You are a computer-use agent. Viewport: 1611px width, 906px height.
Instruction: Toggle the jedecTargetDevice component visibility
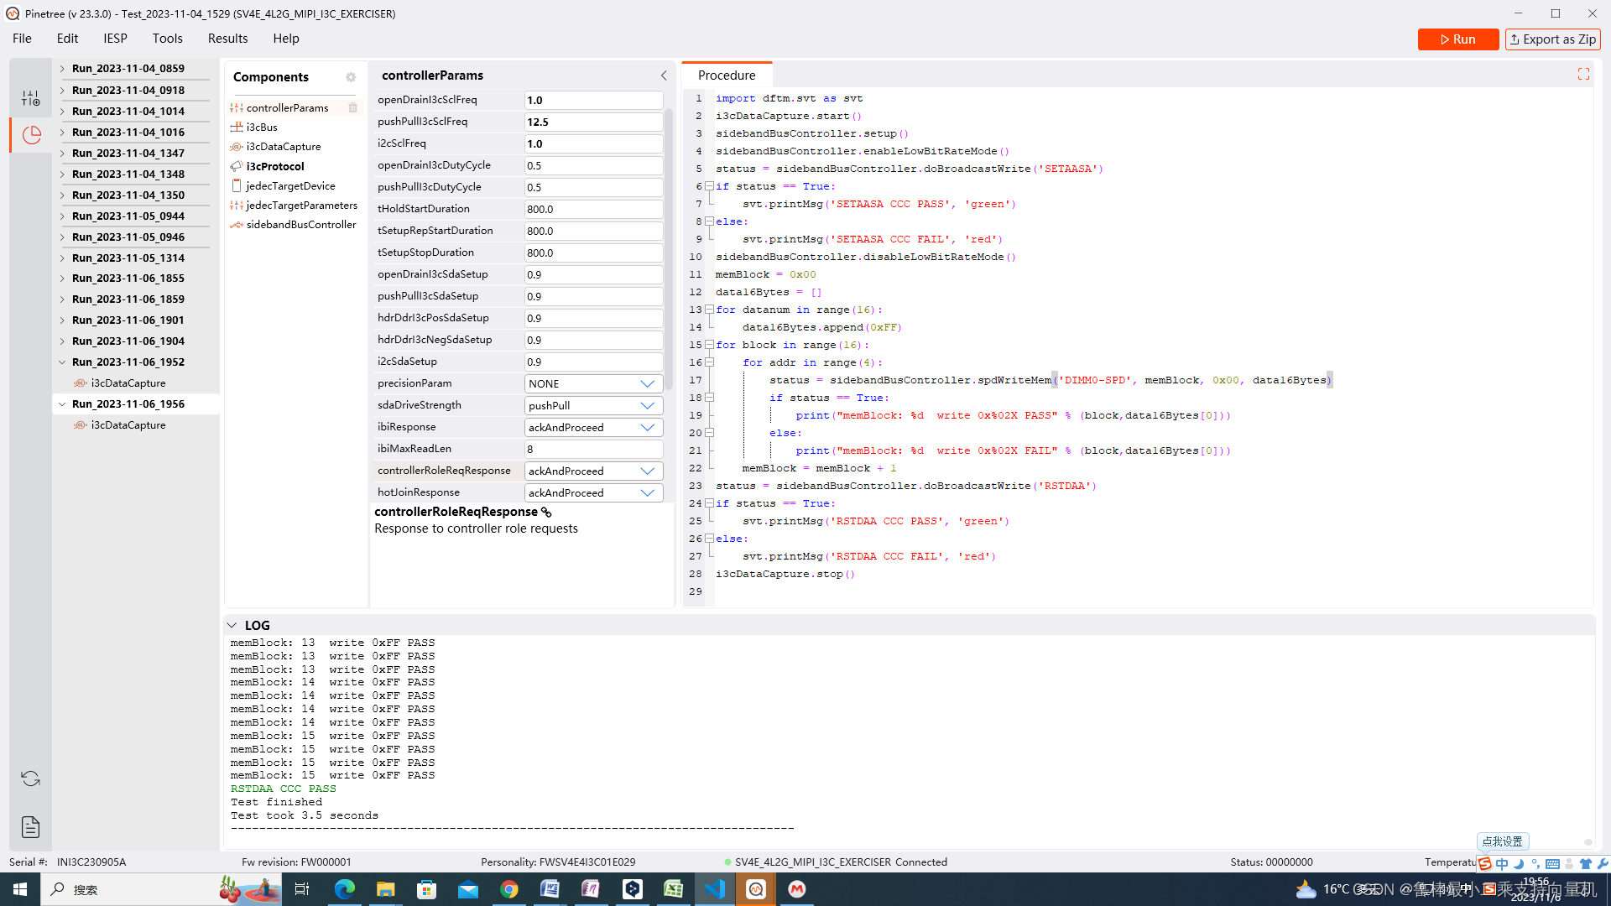[x=237, y=185]
